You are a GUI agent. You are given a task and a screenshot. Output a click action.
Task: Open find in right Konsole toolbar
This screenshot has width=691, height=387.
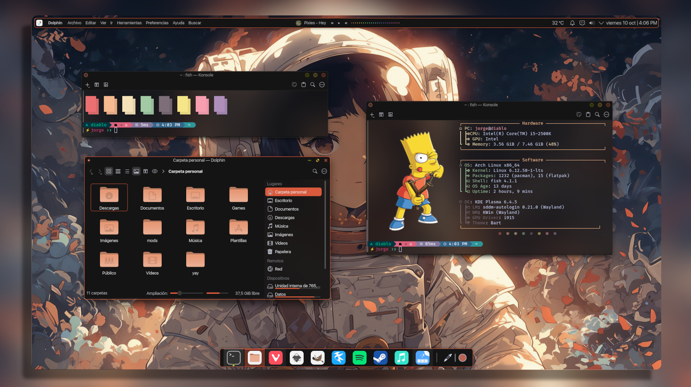coord(597,115)
